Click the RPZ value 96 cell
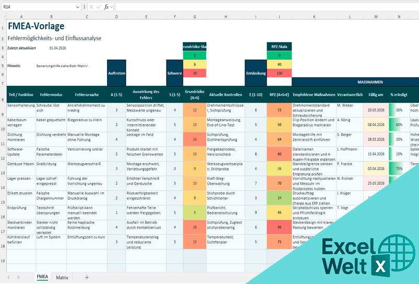The image size is (419, 284). pyautogui.click(x=279, y=227)
